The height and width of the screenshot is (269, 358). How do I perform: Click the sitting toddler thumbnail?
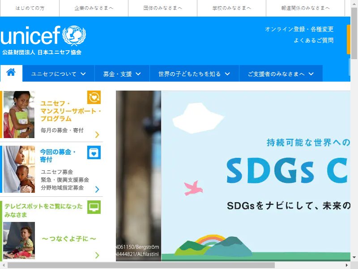coord(19,240)
